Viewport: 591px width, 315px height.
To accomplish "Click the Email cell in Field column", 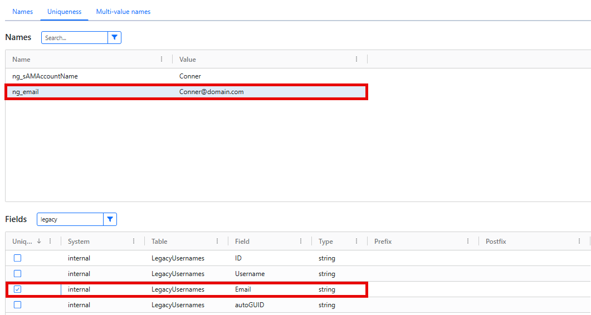I will [x=243, y=289].
